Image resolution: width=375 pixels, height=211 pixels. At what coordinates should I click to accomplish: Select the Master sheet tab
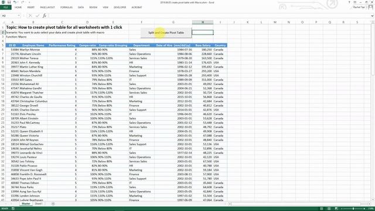26,203
